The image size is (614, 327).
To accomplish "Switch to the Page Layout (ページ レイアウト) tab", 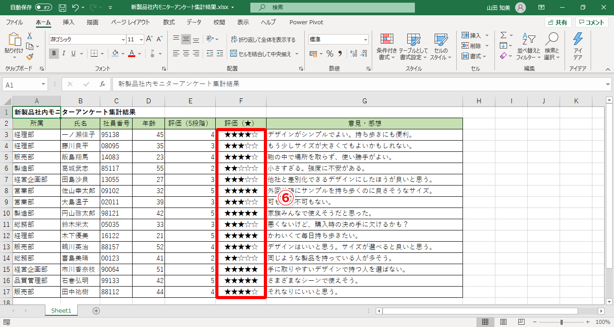I will click(130, 22).
